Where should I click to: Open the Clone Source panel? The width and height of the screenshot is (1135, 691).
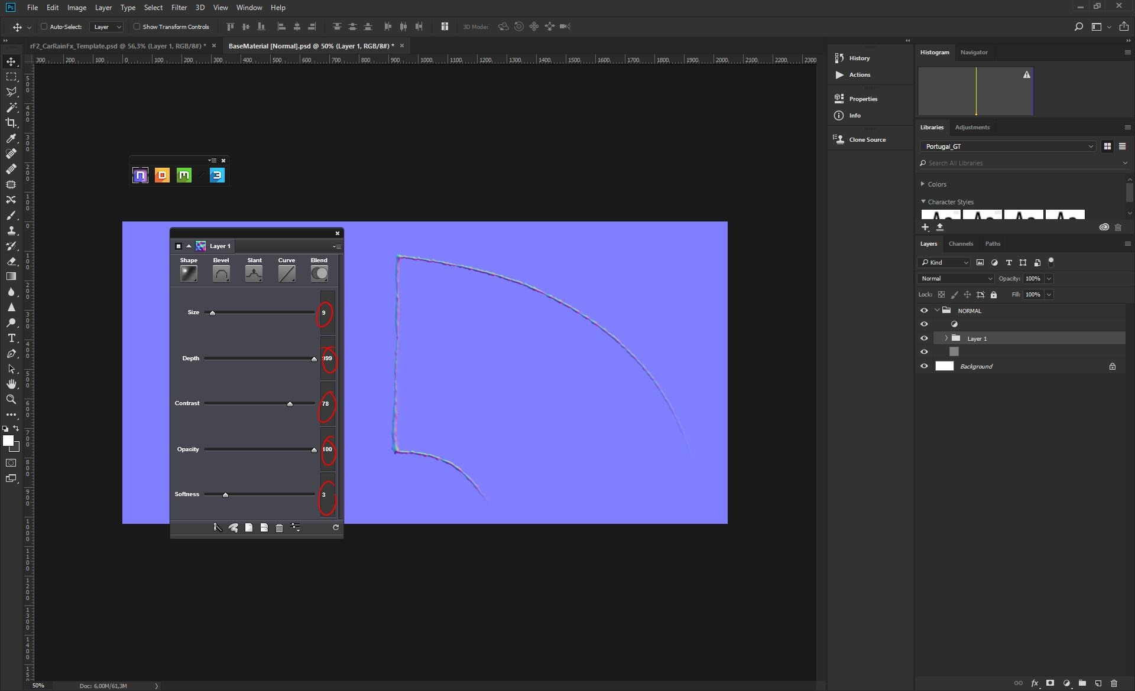[x=867, y=139]
